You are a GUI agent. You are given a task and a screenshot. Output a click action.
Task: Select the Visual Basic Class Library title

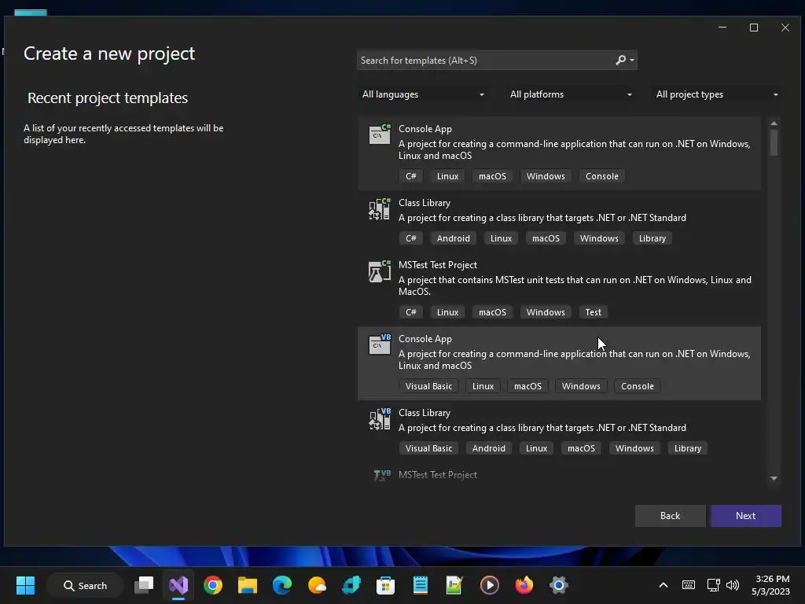click(x=425, y=413)
